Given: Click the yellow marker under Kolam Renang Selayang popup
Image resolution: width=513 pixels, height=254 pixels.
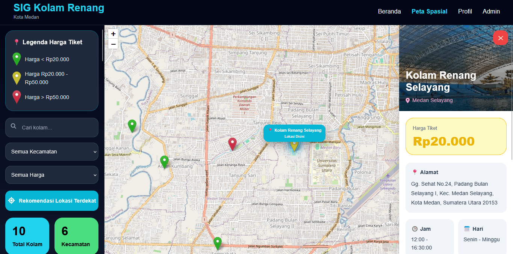Looking at the screenshot, I should coord(294,146).
